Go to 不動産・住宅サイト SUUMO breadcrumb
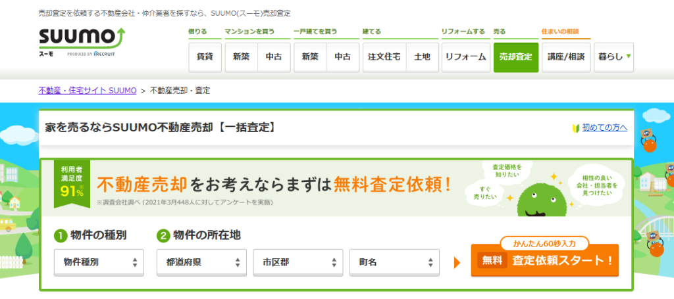Screen dimensions: 674x299 pos(88,91)
